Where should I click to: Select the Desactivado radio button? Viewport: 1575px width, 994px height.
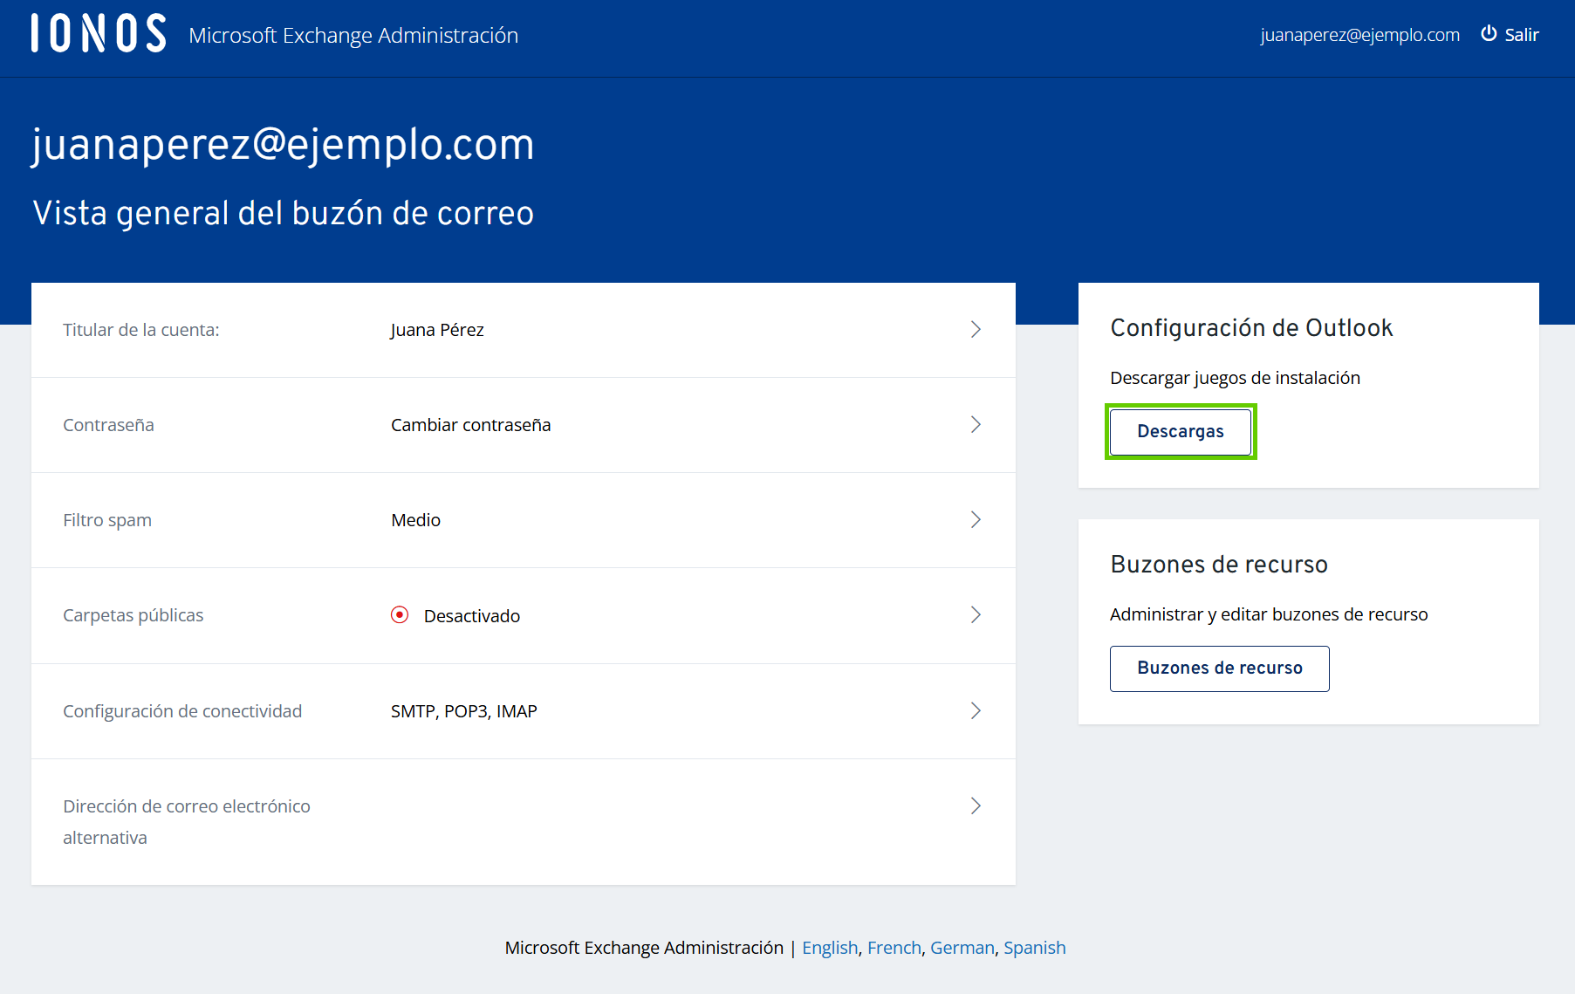click(401, 614)
